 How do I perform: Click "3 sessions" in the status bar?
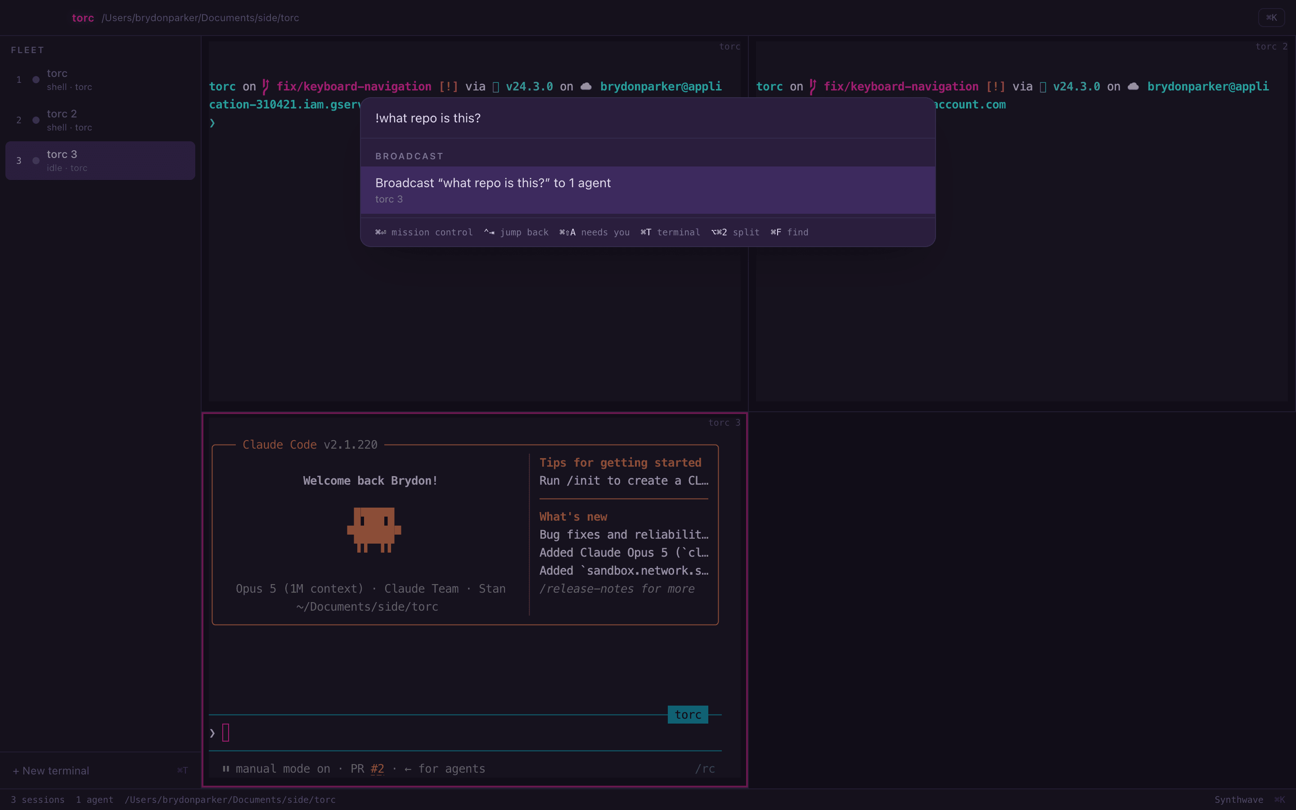click(37, 799)
